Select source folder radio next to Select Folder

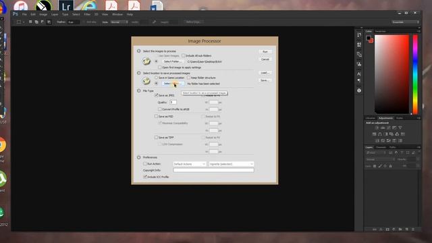click(x=156, y=61)
